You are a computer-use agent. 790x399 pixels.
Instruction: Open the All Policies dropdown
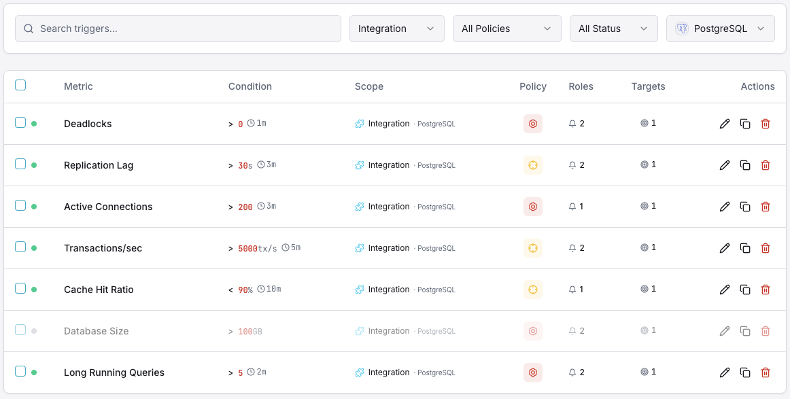(506, 29)
